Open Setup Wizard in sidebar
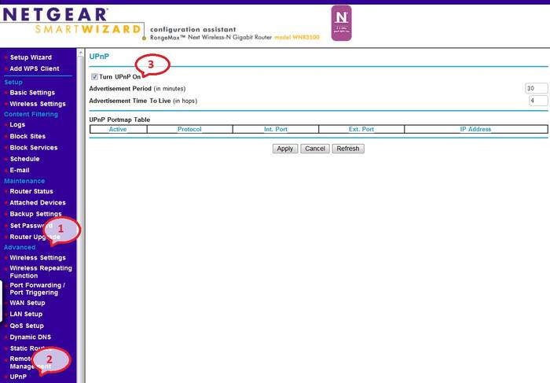Screen dimensions: 550x383 (31, 57)
